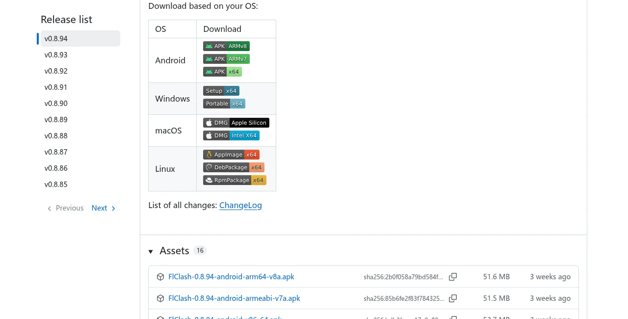Download the Android APK x64 badge

pos(222,72)
